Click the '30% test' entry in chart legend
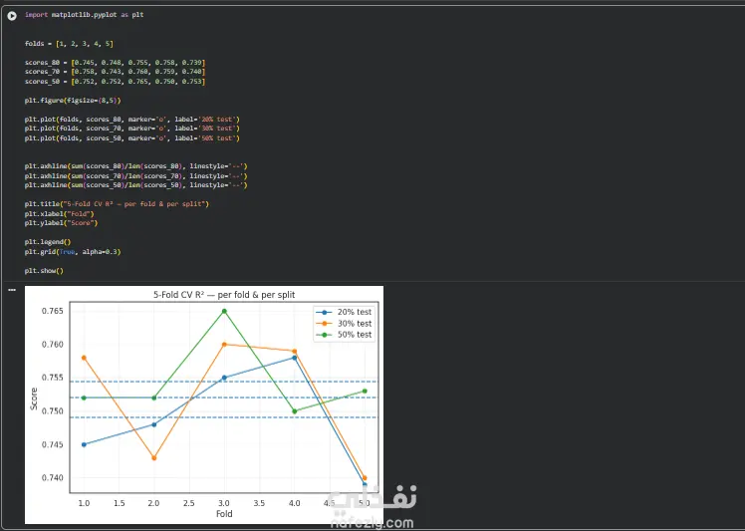Image resolution: width=745 pixels, height=531 pixels. point(344,324)
